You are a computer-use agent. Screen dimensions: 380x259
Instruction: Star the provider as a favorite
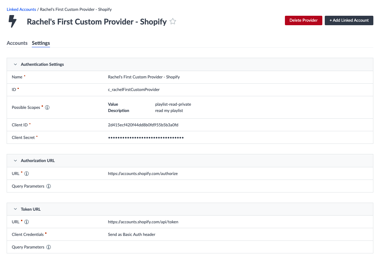tap(173, 21)
